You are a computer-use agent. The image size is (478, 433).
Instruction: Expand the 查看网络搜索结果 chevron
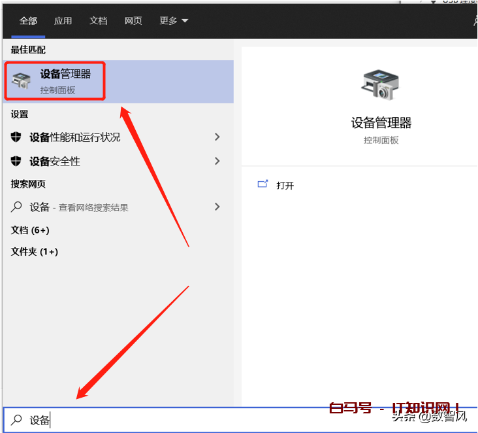pyautogui.click(x=217, y=207)
